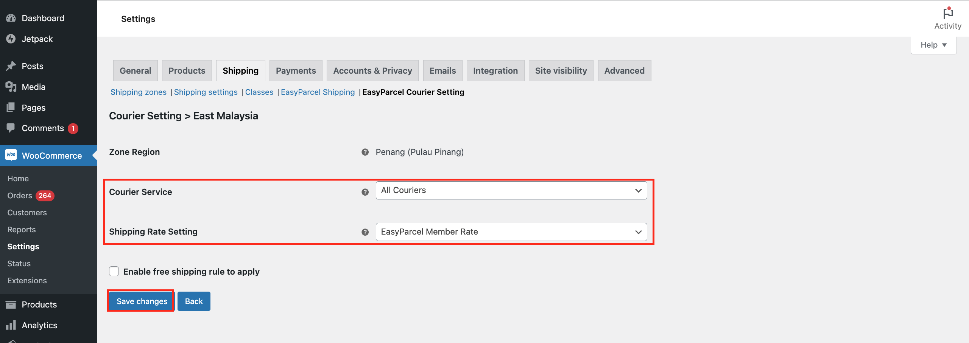Go to WooCommerce Status submenu
The width and height of the screenshot is (969, 343).
[19, 264]
